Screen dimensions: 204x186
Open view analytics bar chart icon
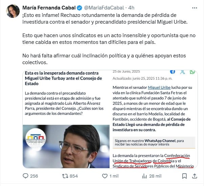pyautogui.click(x=144, y=176)
